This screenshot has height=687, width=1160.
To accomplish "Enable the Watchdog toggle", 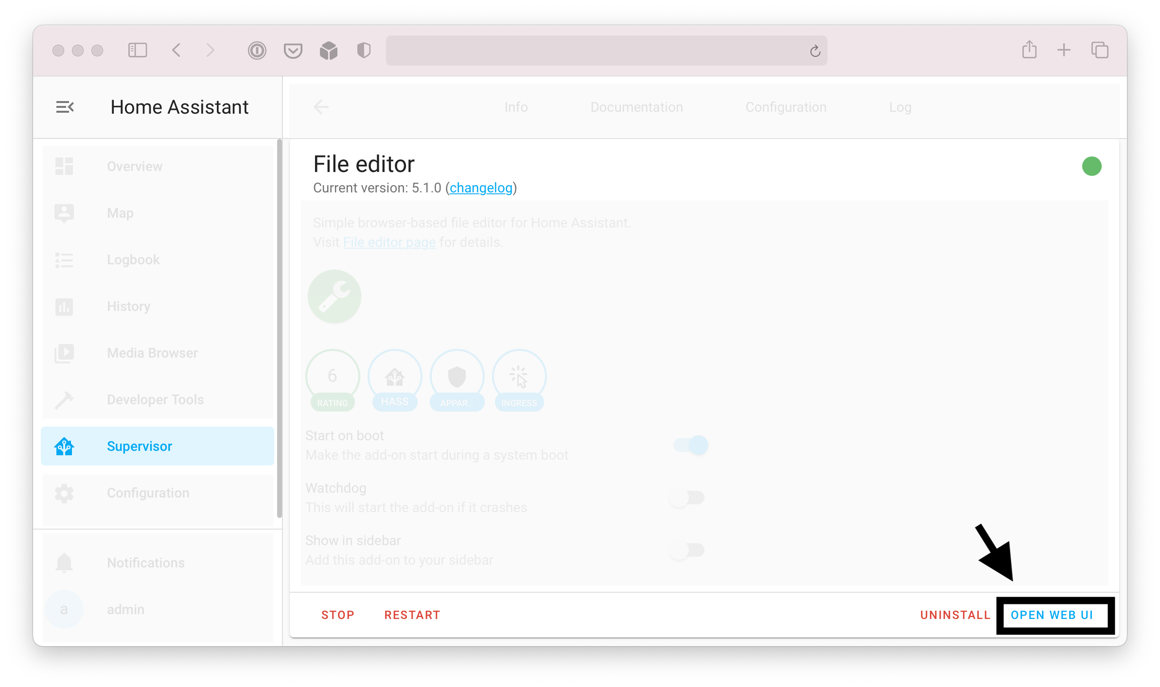I will coord(687,498).
